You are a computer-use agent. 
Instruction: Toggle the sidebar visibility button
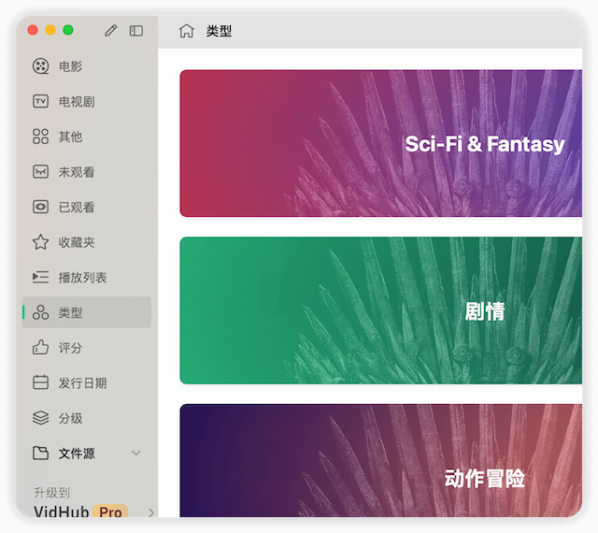[136, 31]
